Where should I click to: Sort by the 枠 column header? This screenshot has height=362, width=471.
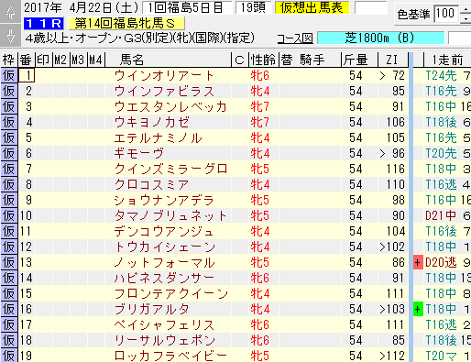click(x=8, y=60)
